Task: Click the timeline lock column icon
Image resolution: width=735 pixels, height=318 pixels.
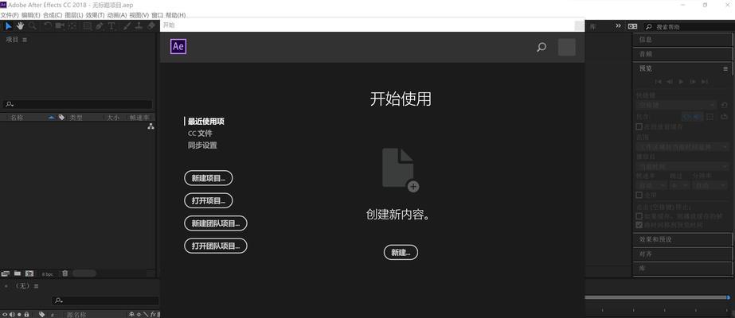Action: [x=27, y=314]
